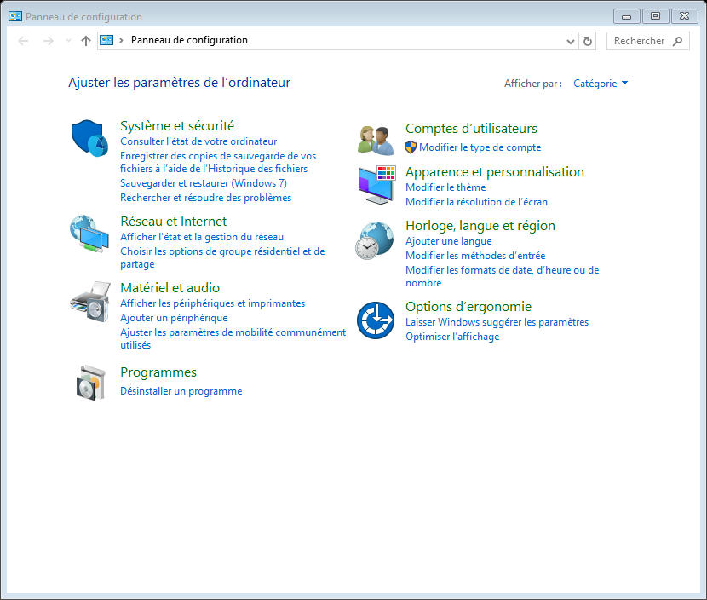
Task: Click Ajouter une langue
Action: 448,241
